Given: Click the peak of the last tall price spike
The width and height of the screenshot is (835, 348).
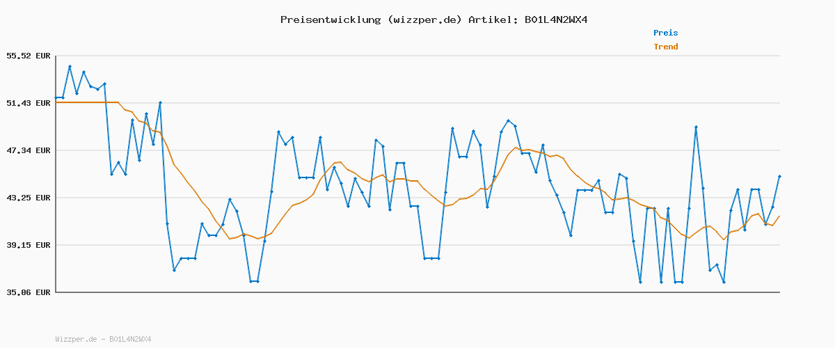Looking at the screenshot, I should (x=696, y=127).
